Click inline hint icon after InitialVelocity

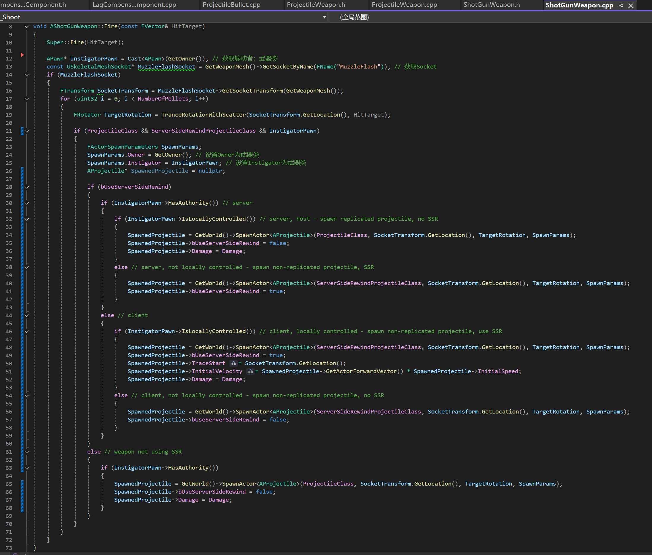250,372
